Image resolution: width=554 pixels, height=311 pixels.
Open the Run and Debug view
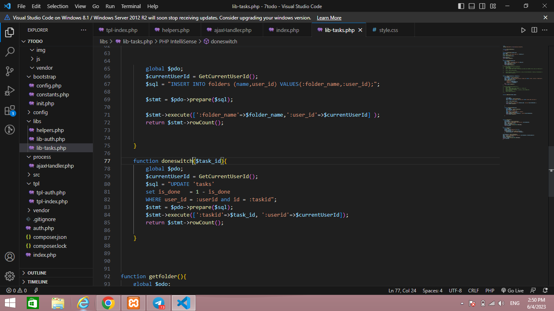pyautogui.click(x=10, y=91)
